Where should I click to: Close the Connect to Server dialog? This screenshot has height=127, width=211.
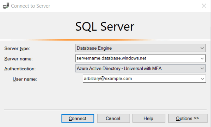[x=204, y=6]
